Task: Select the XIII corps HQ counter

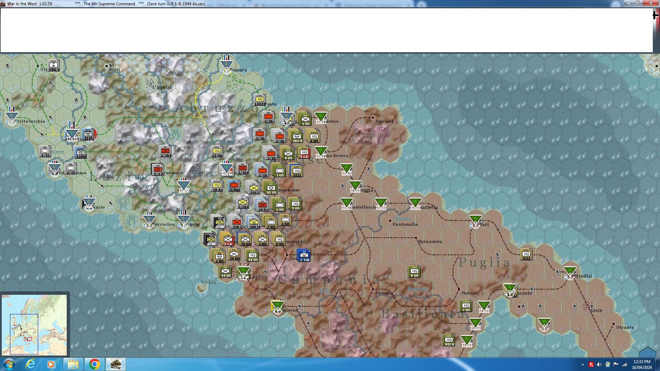Action: tap(297, 171)
